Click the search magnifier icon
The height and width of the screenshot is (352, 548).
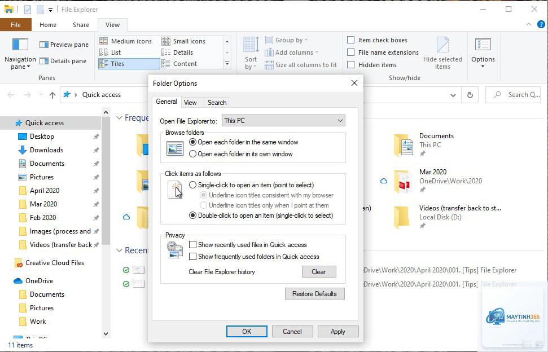coord(497,95)
